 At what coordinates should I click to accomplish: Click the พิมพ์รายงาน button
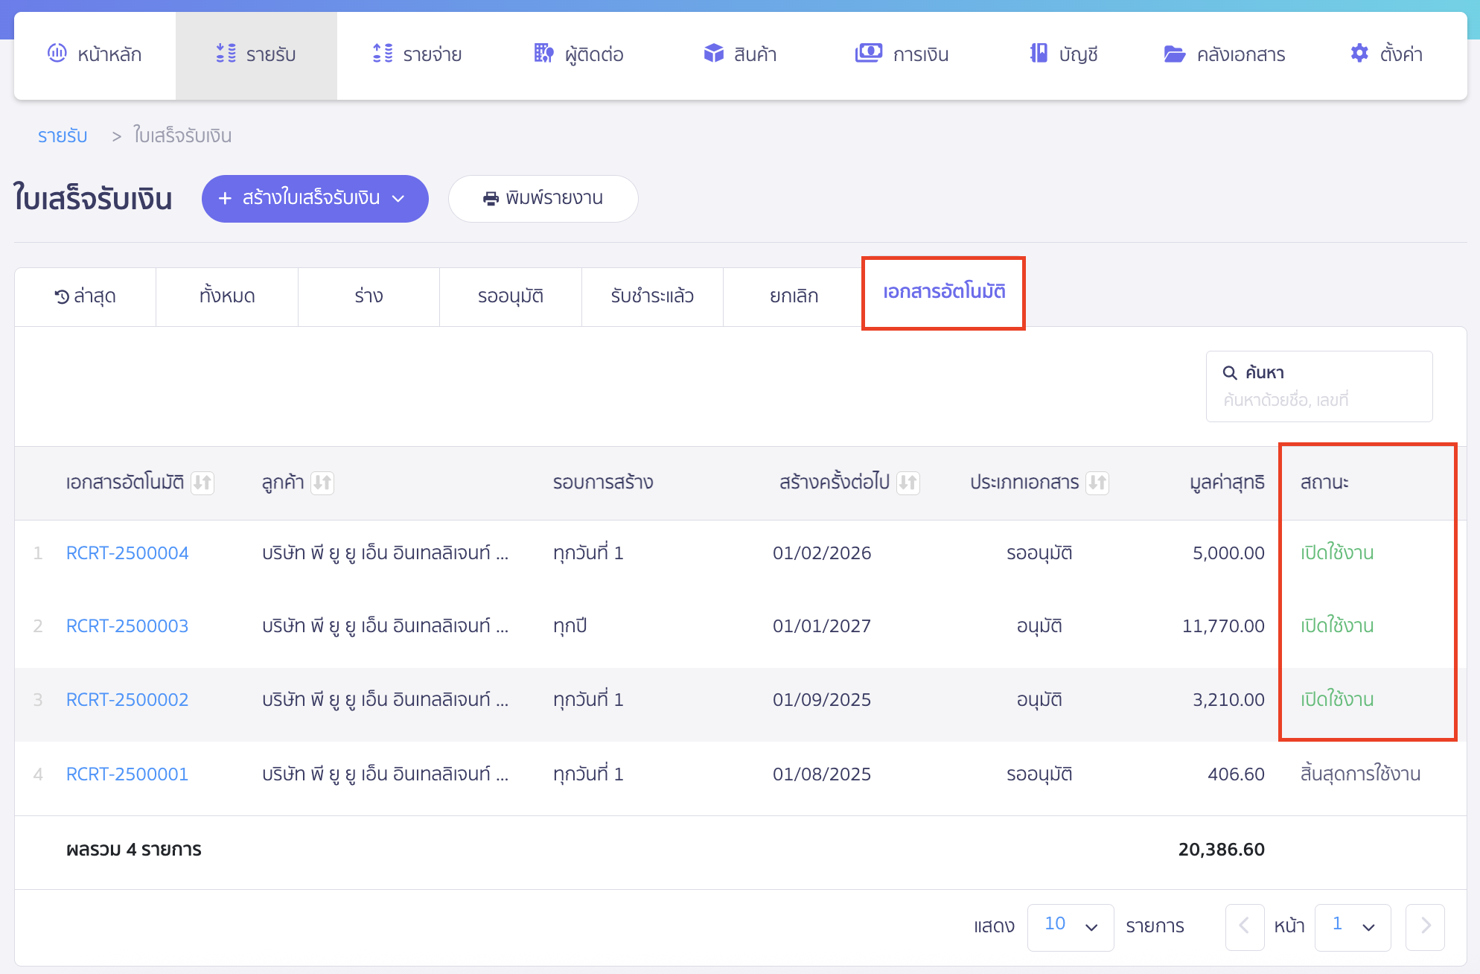tap(543, 199)
